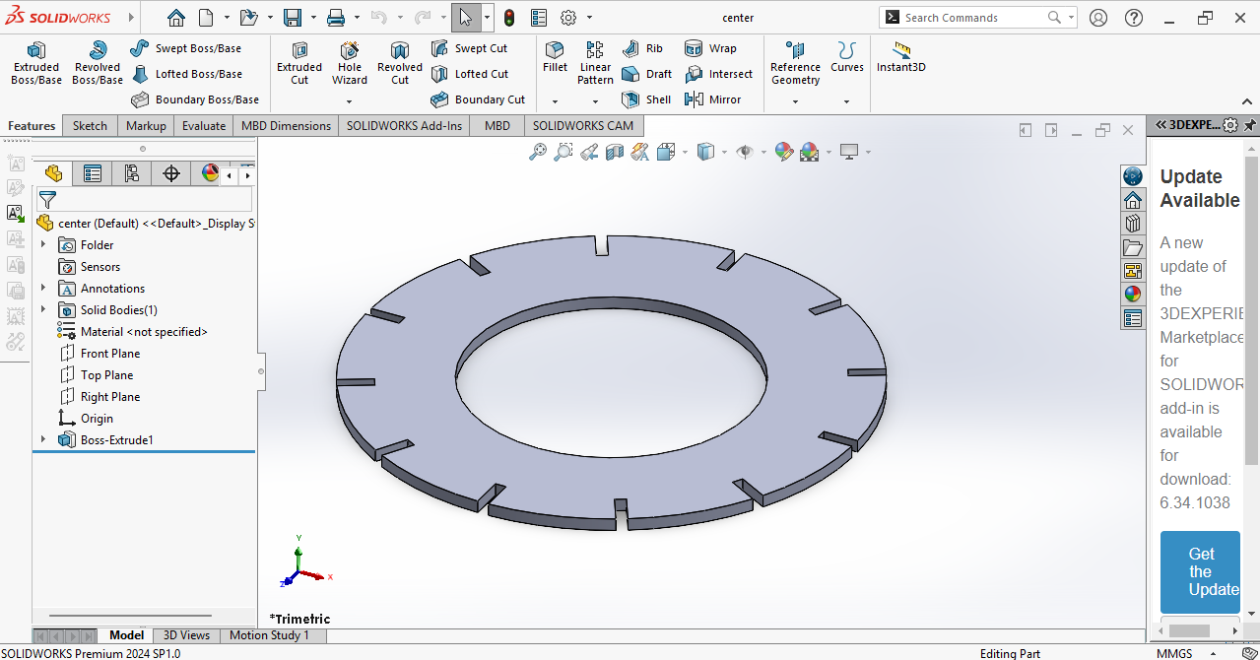This screenshot has width=1260, height=660.
Task: Apply the Fillet tool
Action: (555, 57)
